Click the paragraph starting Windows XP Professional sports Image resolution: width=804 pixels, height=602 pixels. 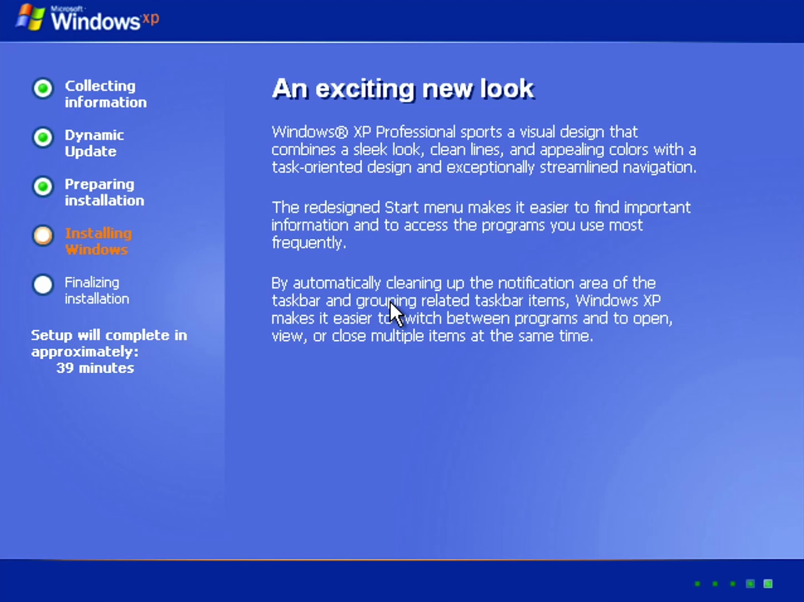484,149
